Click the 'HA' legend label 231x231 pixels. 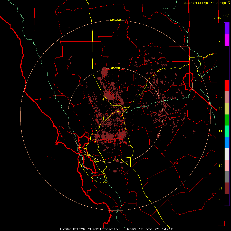(x=220, y=86)
